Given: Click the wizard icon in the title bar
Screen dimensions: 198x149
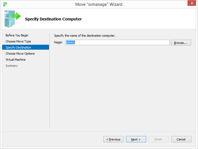Looking at the screenshot, I should click(x=5, y=4).
